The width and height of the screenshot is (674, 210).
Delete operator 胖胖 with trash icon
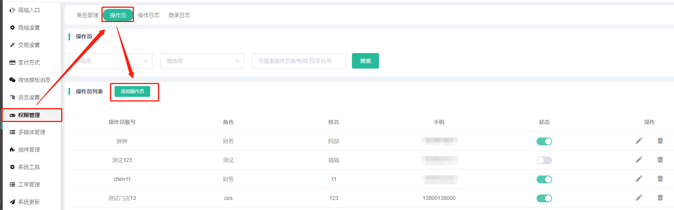pos(660,141)
